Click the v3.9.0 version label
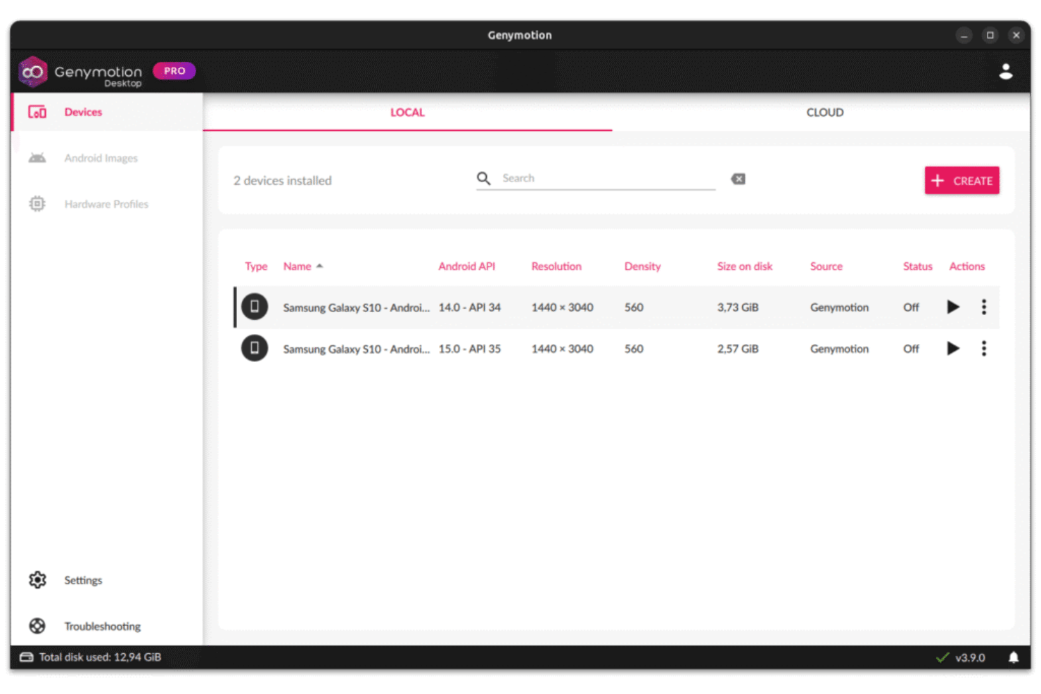This screenshot has width=1041, height=694. (970, 658)
